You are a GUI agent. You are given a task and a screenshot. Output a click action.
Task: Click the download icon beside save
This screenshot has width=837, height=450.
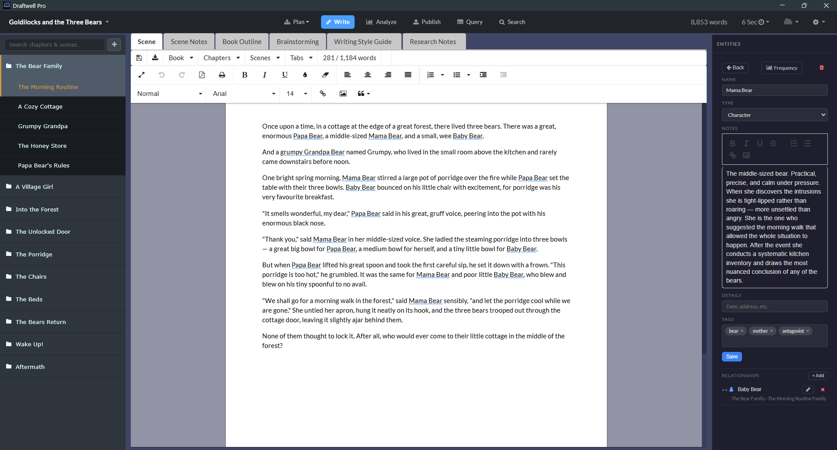[155, 58]
